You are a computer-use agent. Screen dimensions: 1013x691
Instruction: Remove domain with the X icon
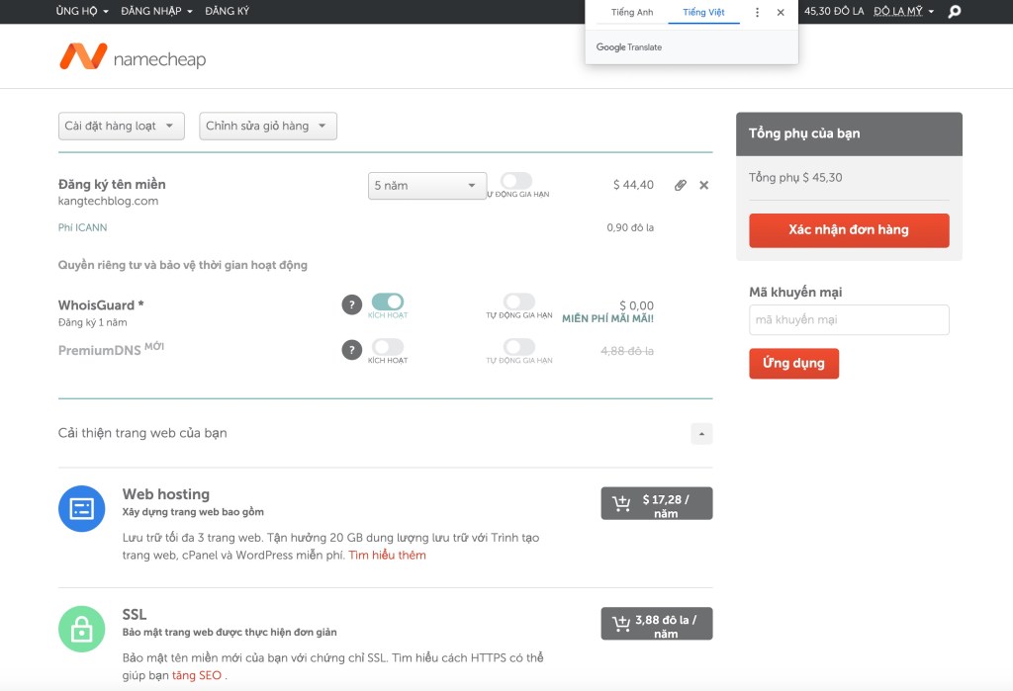point(704,185)
